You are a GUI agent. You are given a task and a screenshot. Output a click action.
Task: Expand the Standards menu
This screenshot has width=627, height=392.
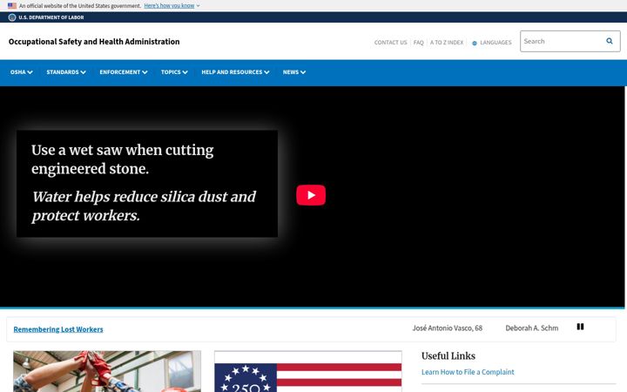coord(66,72)
